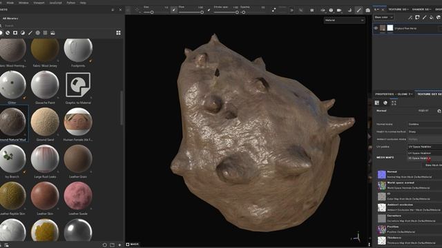
Task: Choose 3D Space Neighbor option in list
Action: pos(425,158)
